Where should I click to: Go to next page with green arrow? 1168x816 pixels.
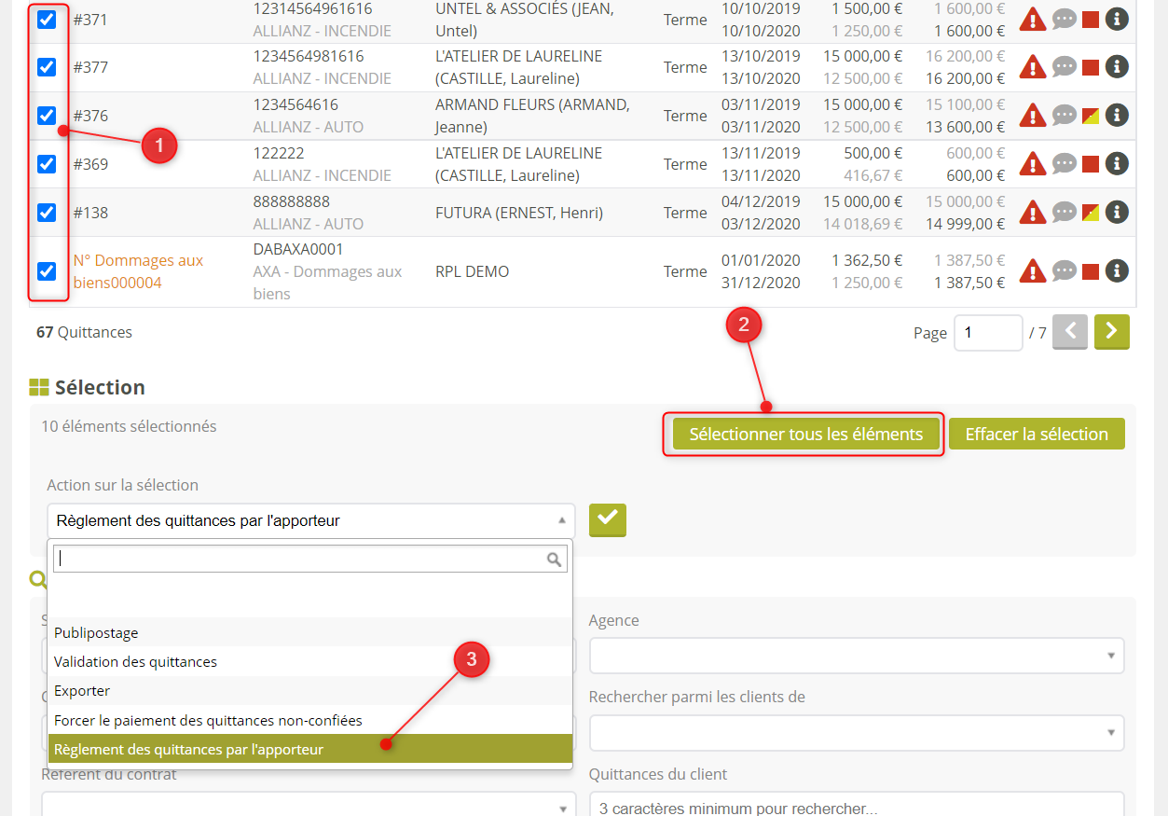[x=1111, y=332]
